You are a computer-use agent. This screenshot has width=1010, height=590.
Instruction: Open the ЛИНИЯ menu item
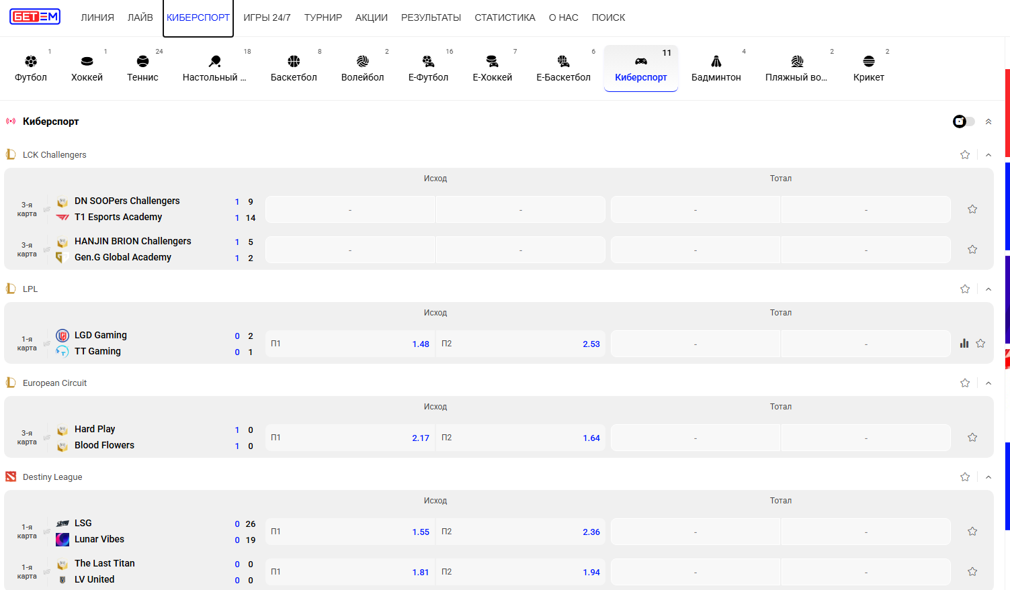[97, 17]
